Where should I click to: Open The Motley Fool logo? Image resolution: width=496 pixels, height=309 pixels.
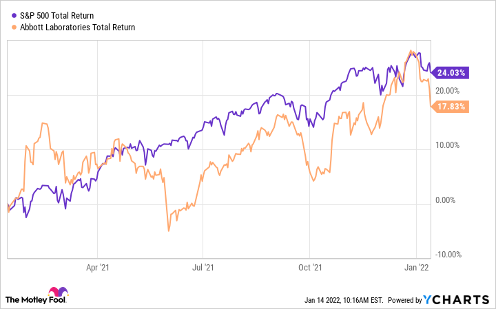pyautogui.click(x=37, y=295)
